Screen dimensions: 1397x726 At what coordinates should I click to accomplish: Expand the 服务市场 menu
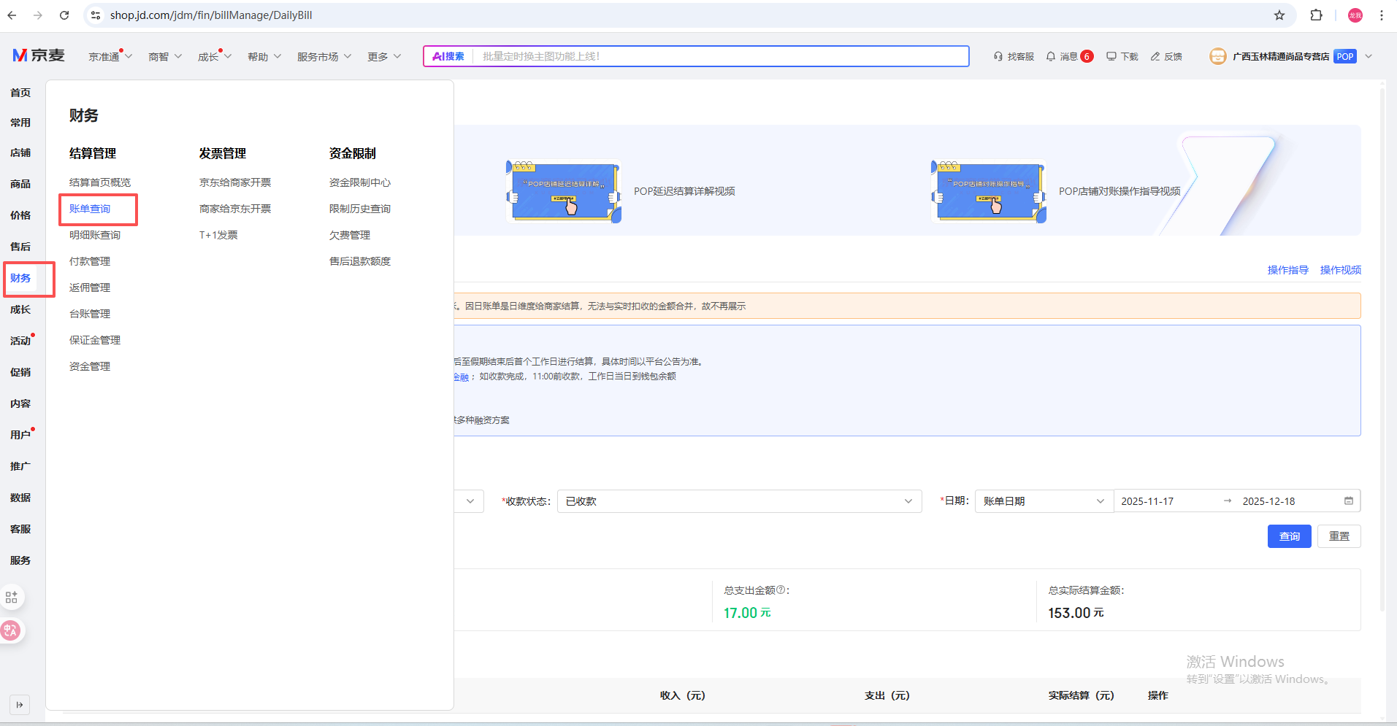[324, 57]
